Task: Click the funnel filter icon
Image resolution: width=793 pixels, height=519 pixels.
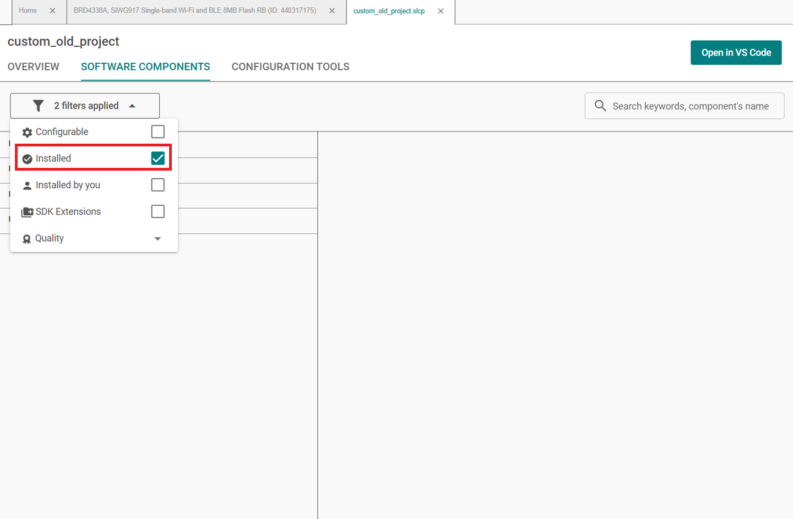Action: click(38, 106)
